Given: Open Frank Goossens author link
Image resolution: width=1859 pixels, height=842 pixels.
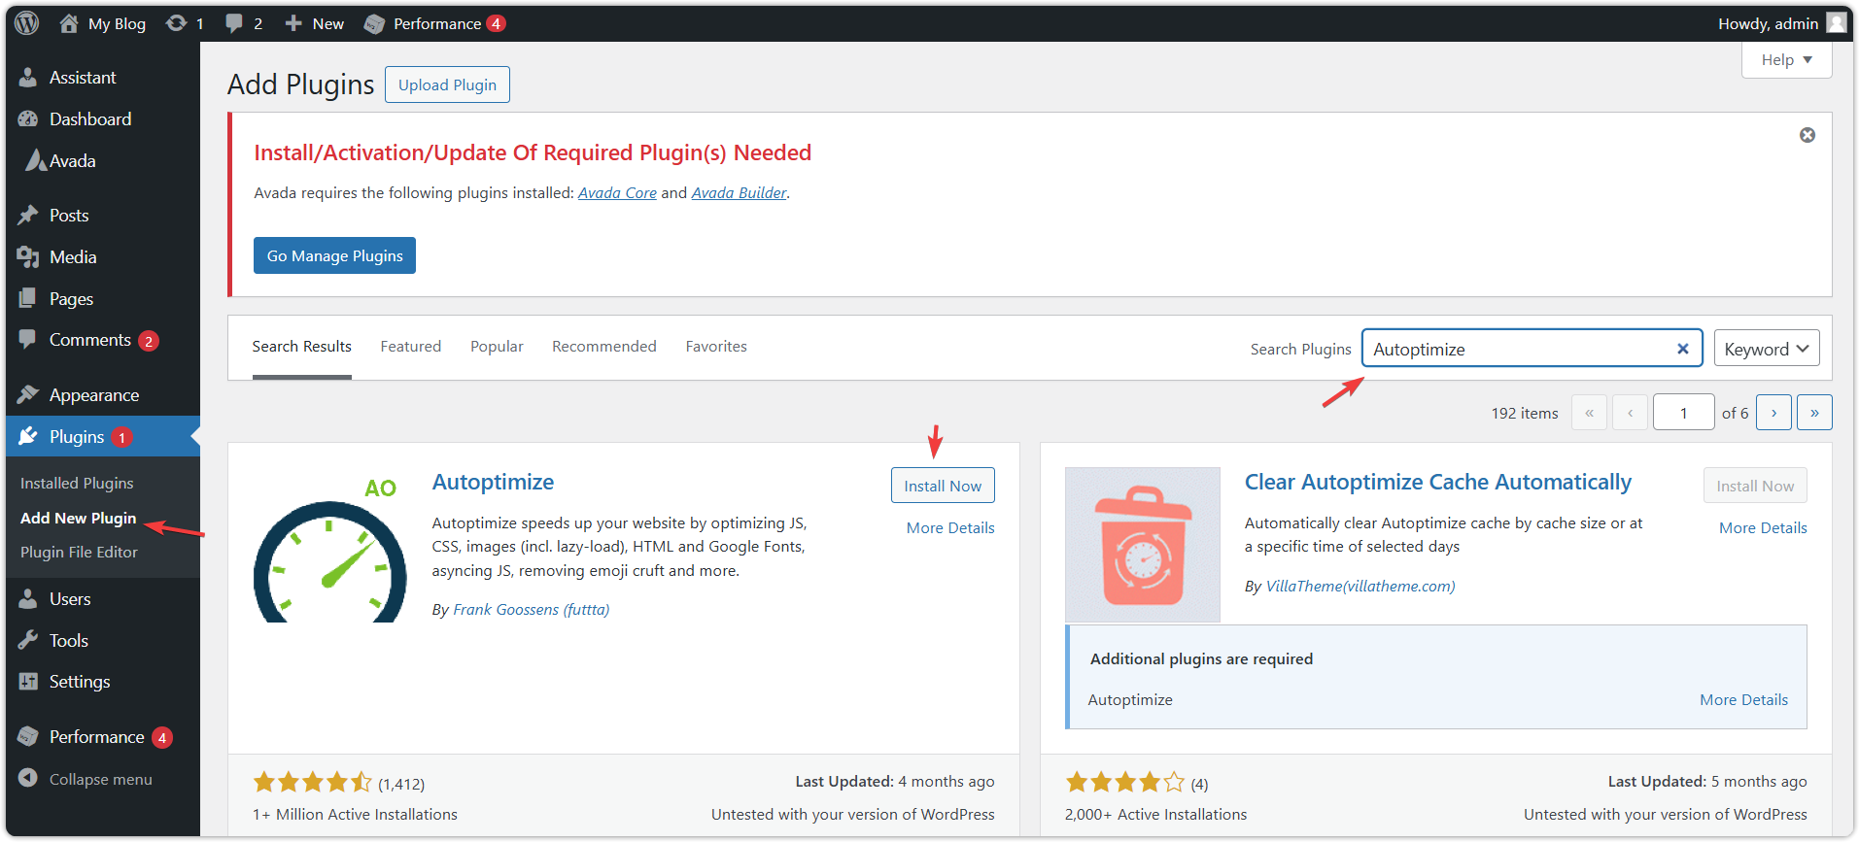Looking at the screenshot, I should point(531,610).
